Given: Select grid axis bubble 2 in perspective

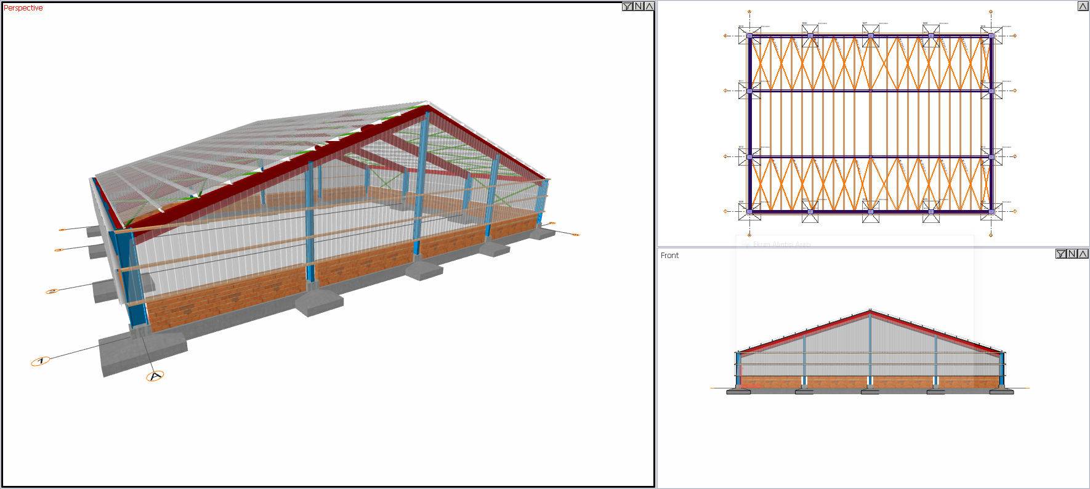Looking at the screenshot, I should click(52, 291).
